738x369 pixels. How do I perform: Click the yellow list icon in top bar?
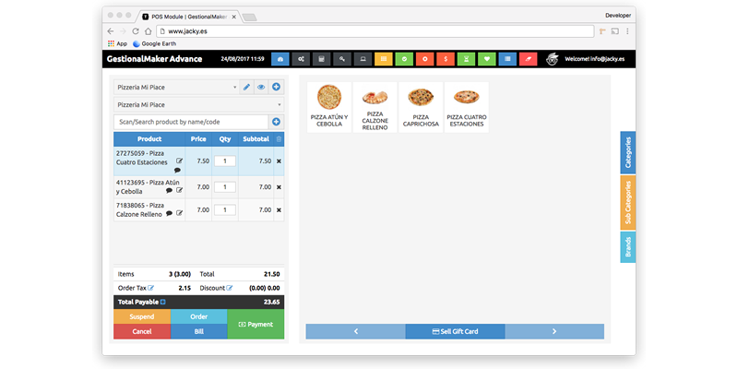click(x=384, y=59)
